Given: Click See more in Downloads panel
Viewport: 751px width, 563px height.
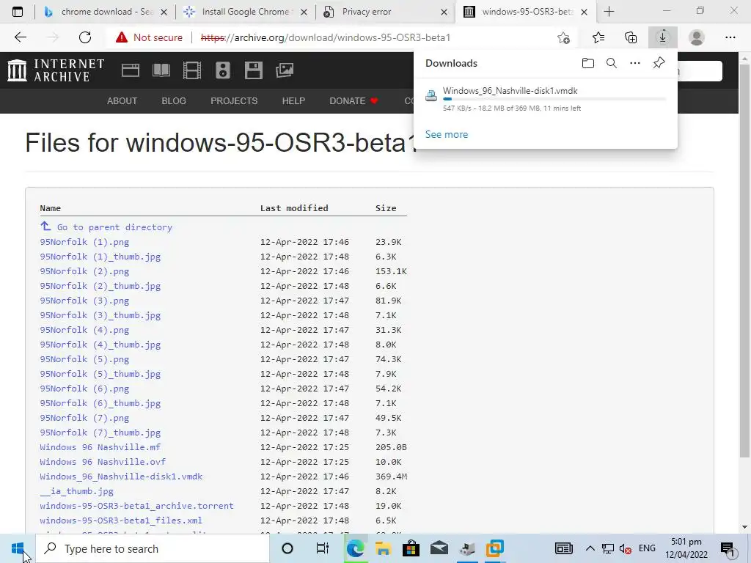Looking at the screenshot, I should [447, 135].
